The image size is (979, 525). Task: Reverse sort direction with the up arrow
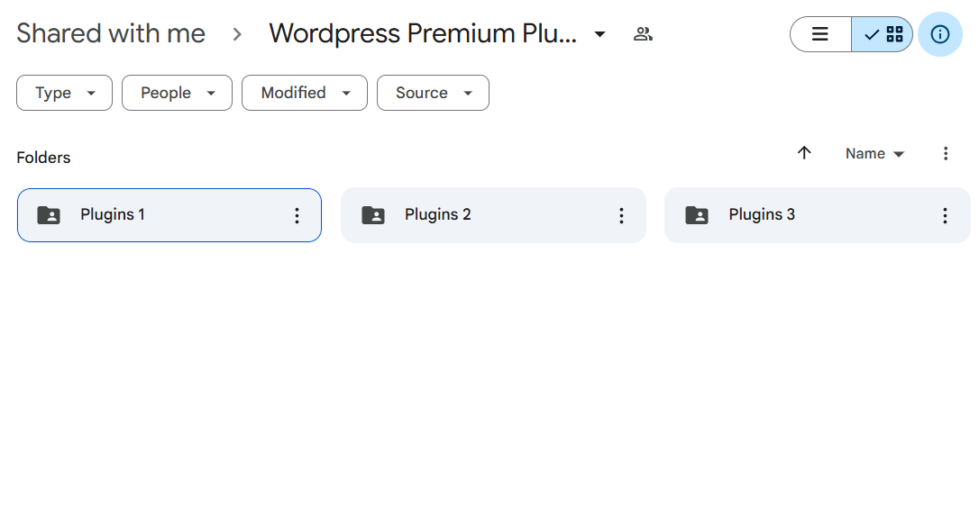pyautogui.click(x=804, y=153)
